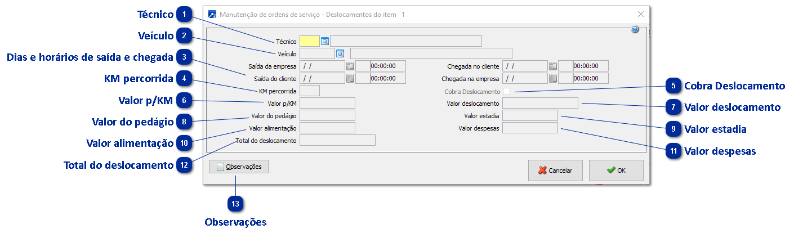794x238 pixels.
Task: Click the Chegada no cliente time field
Action: [590, 66]
